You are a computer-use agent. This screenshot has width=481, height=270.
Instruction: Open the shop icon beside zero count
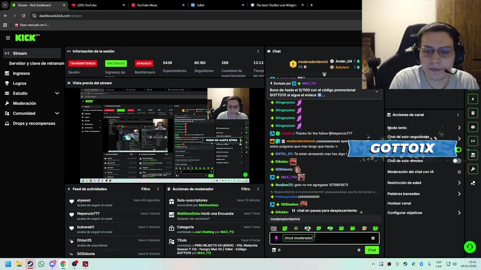[x=274, y=250]
